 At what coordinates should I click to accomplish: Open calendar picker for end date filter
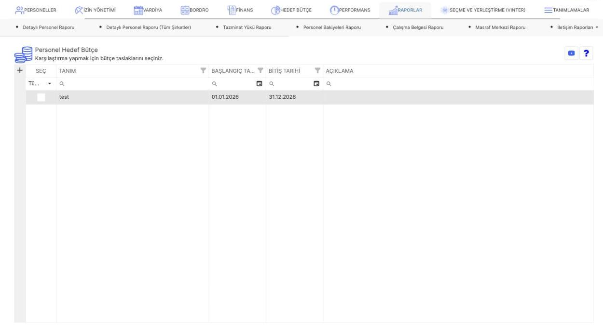(316, 84)
